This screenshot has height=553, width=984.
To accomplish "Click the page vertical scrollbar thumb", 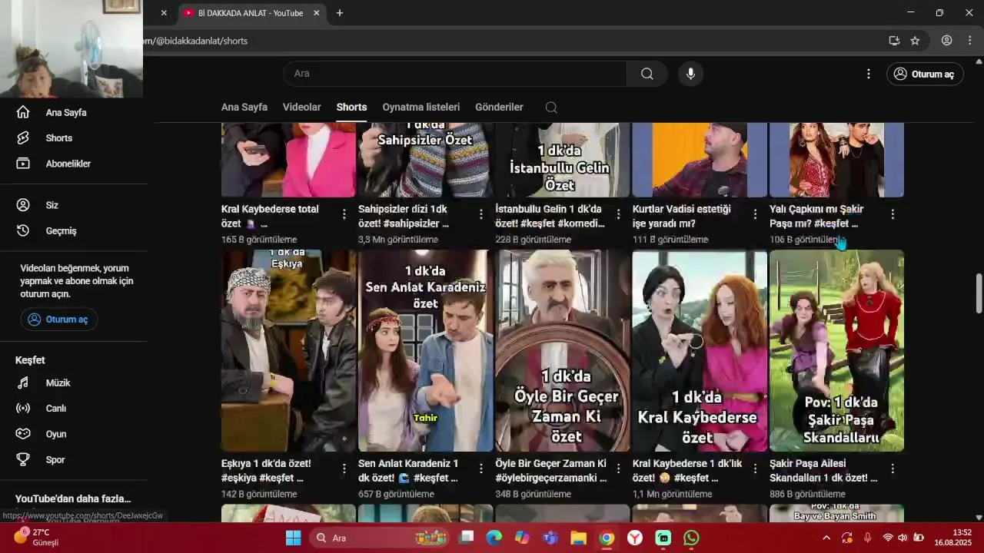I will [979, 293].
